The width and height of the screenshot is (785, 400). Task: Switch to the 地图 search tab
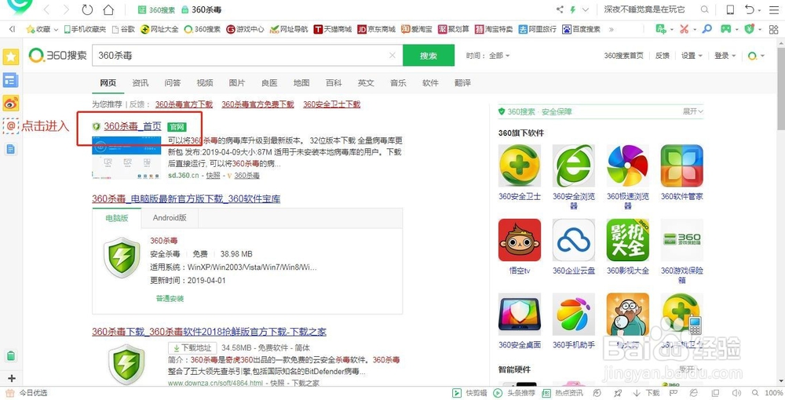pos(301,83)
